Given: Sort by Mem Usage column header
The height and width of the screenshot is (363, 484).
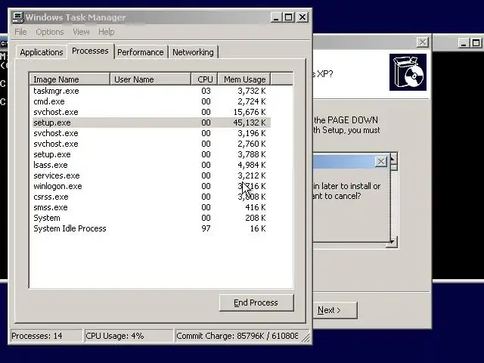Looking at the screenshot, I should coord(244,79).
